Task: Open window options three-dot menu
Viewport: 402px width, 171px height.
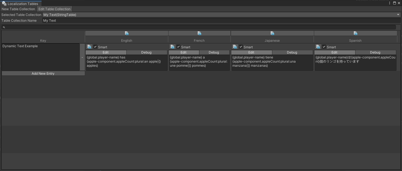Action: coord(390,3)
